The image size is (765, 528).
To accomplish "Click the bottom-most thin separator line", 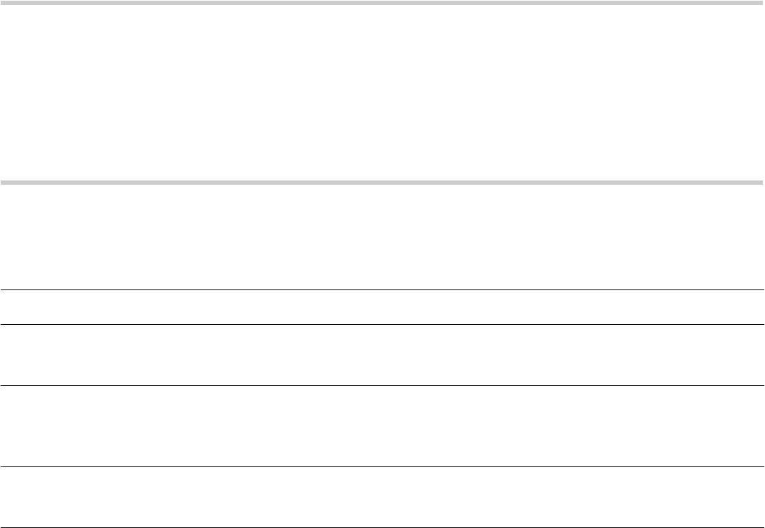I will click(382, 527).
